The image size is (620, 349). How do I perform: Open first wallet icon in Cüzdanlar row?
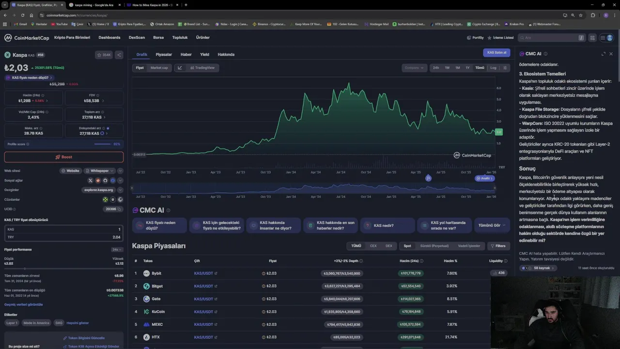point(105,199)
